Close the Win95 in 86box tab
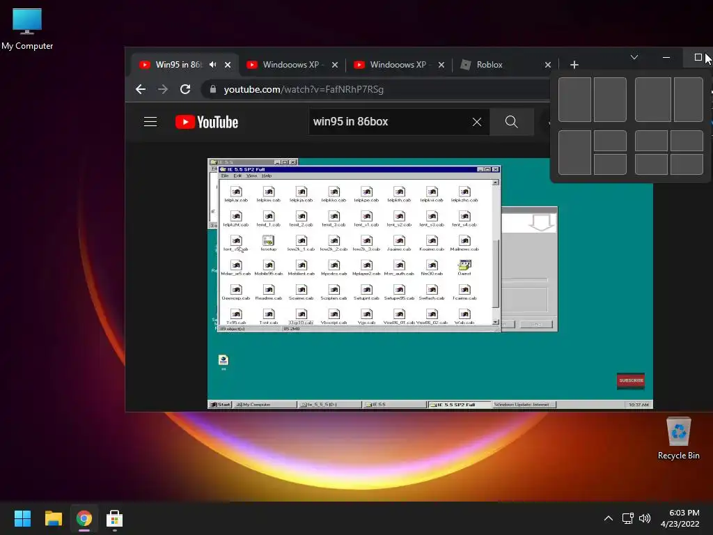The image size is (713, 535). pyautogui.click(x=228, y=65)
